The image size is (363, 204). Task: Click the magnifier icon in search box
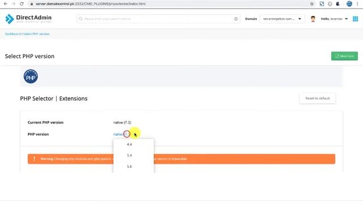(x=81, y=19)
